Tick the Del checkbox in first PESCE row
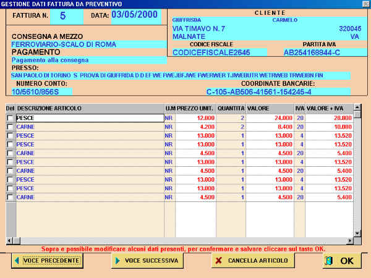 [9, 118]
